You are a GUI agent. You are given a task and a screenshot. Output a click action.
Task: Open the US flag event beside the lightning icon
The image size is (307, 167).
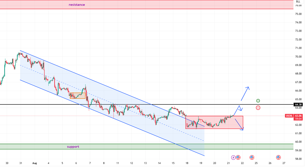click(238, 157)
